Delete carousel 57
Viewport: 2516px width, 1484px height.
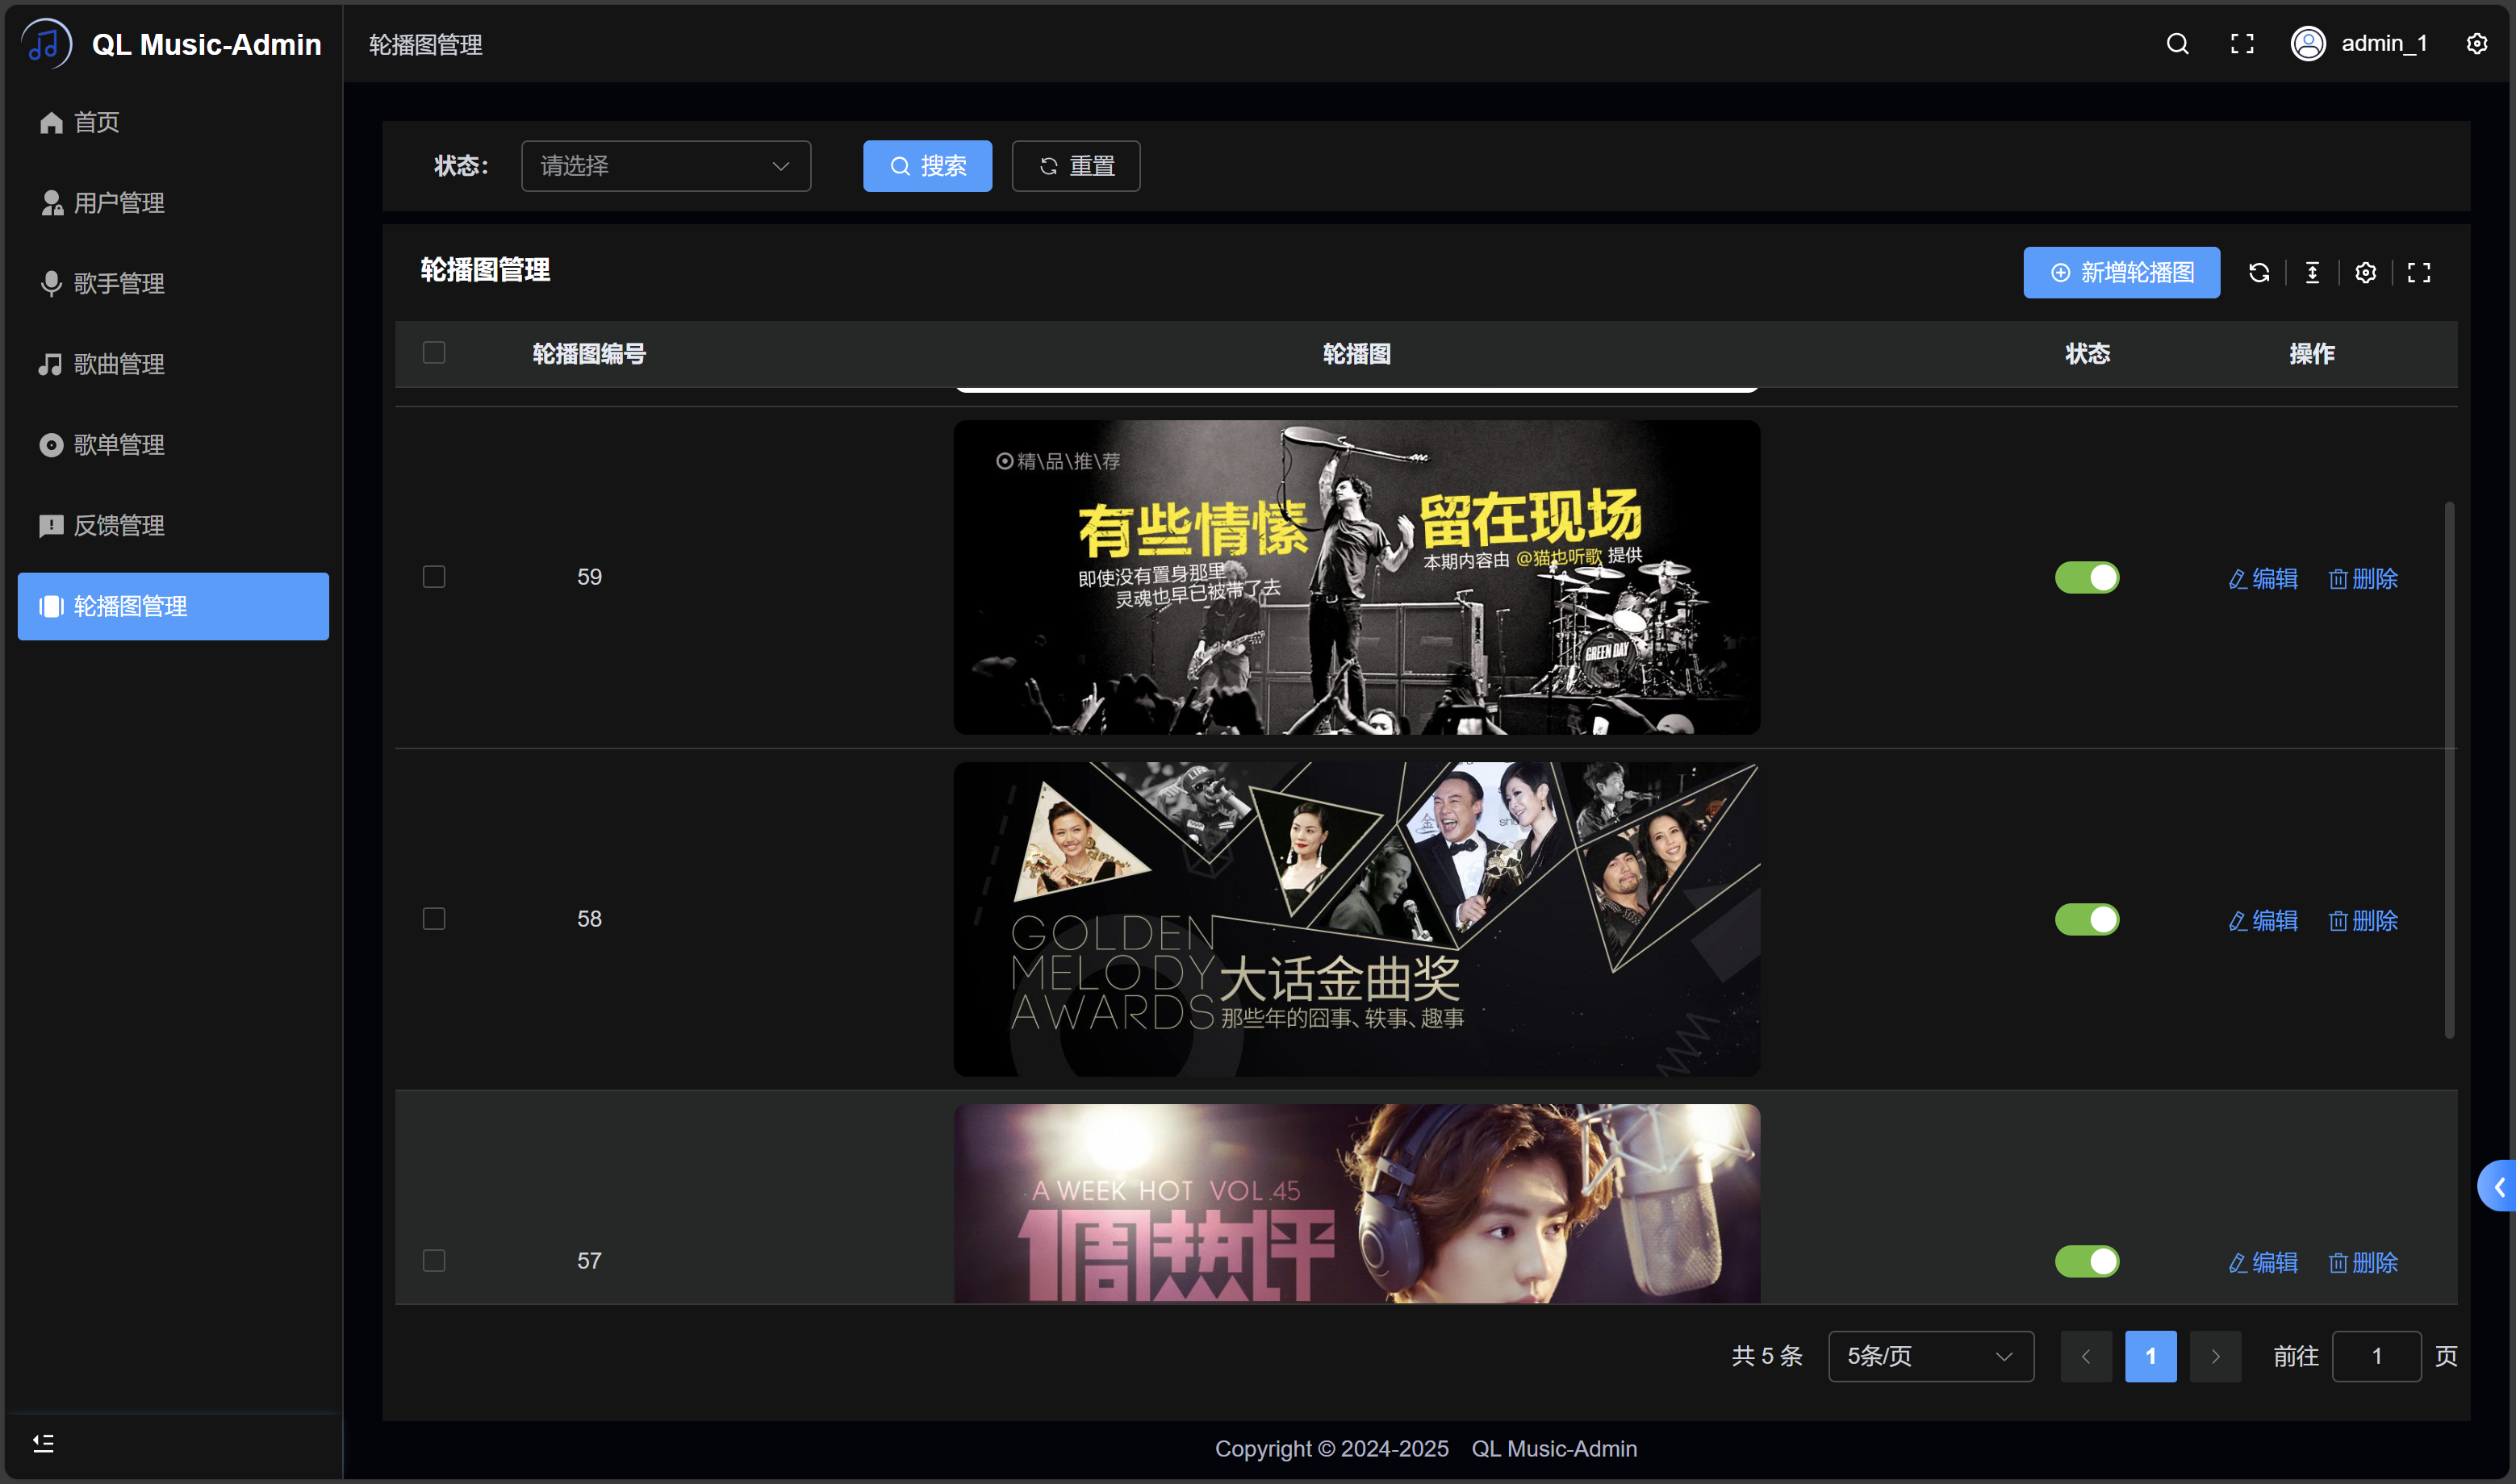coord(2363,1263)
